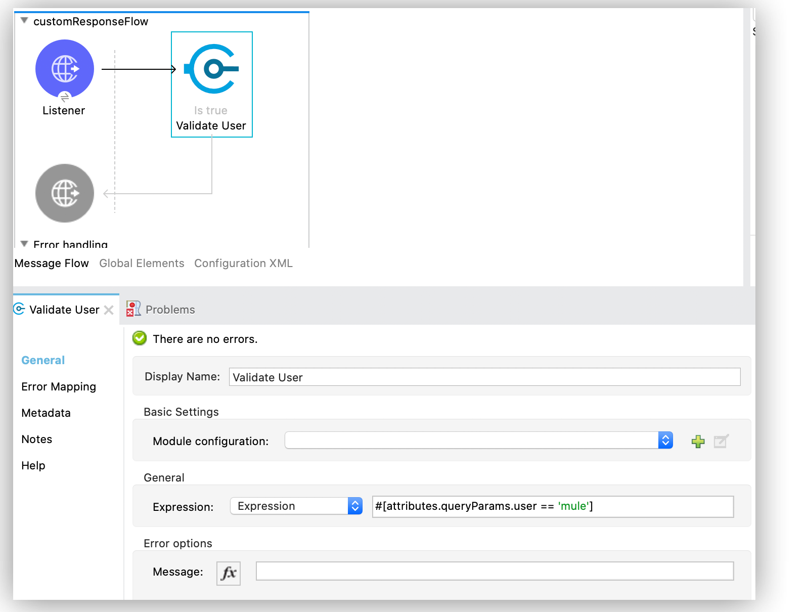Open the Metadata section
Viewport: 808px width, 612px height.
[x=46, y=413]
